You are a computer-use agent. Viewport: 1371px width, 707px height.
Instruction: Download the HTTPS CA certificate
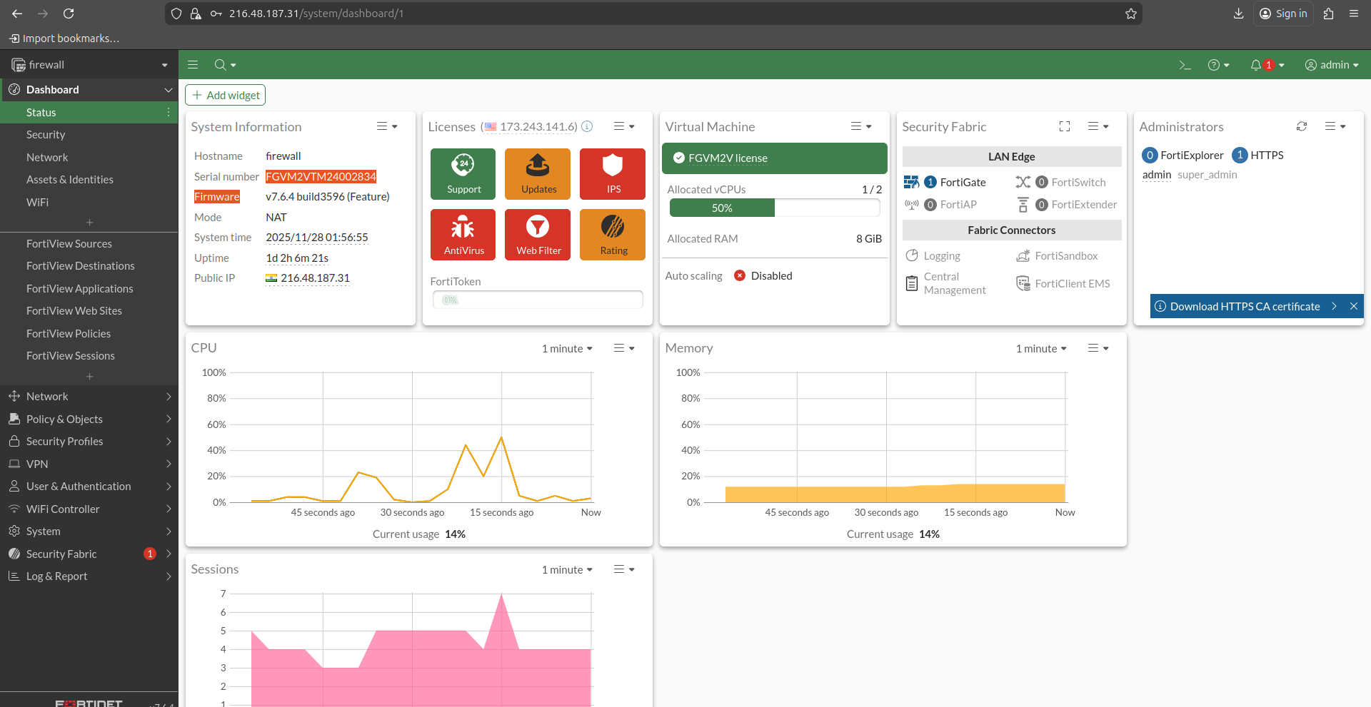[1245, 306]
